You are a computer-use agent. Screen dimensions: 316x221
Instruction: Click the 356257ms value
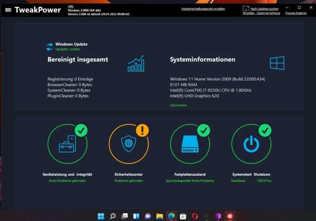pos(264,181)
